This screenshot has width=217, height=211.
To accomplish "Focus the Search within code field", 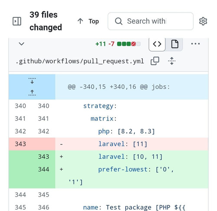I will click(151, 21).
